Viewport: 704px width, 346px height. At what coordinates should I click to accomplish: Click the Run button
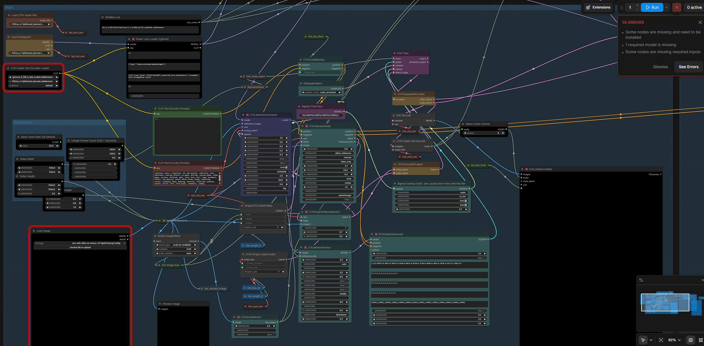coord(652,7)
